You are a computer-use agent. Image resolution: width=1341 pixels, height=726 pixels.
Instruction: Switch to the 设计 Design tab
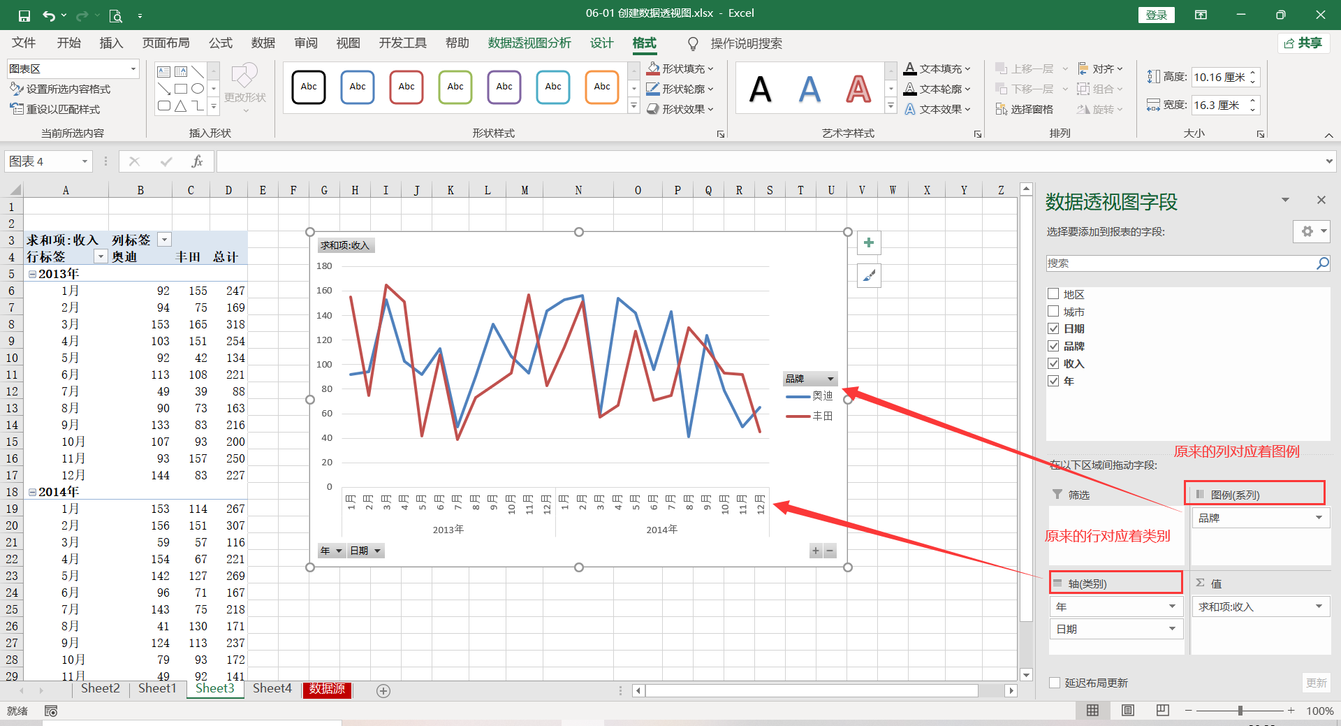click(x=601, y=43)
